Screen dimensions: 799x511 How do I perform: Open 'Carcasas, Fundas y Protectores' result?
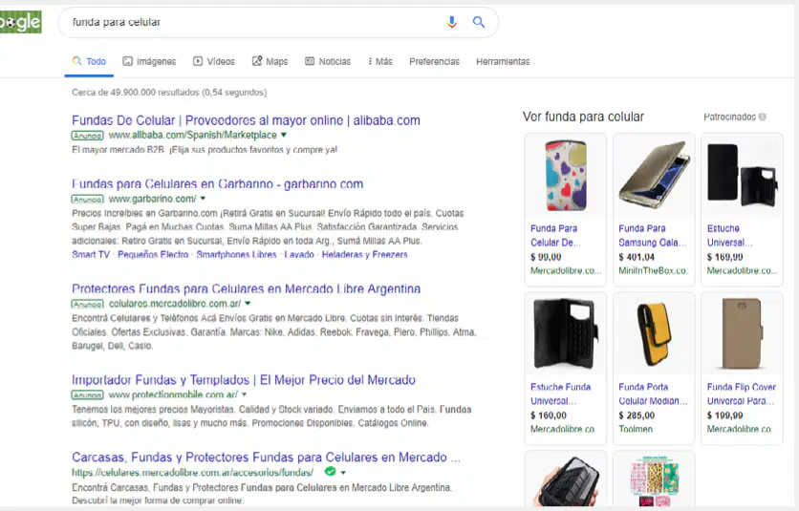click(266, 457)
